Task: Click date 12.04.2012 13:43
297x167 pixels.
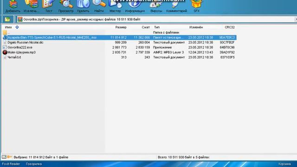Action: click(x=200, y=52)
